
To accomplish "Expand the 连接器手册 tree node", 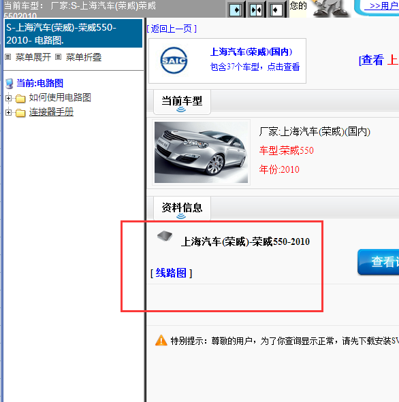I will click(x=8, y=112).
